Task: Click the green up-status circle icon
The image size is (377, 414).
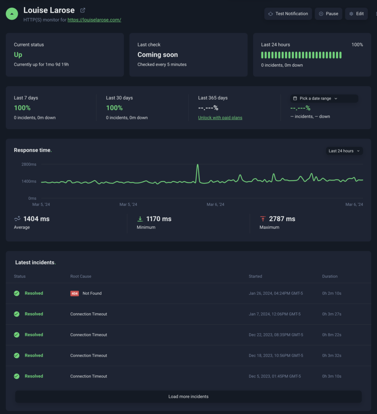Action: click(x=12, y=13)
